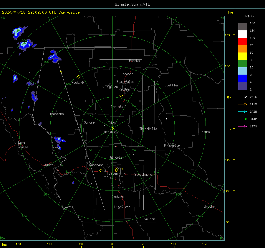Select the purple 2-4 color swatch
The image size is (265, 248).
click(x=243, y=86)
